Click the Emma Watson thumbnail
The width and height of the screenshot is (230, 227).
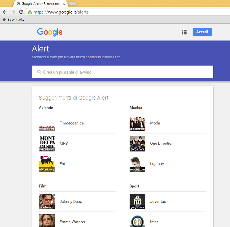(x=47, y=221)
